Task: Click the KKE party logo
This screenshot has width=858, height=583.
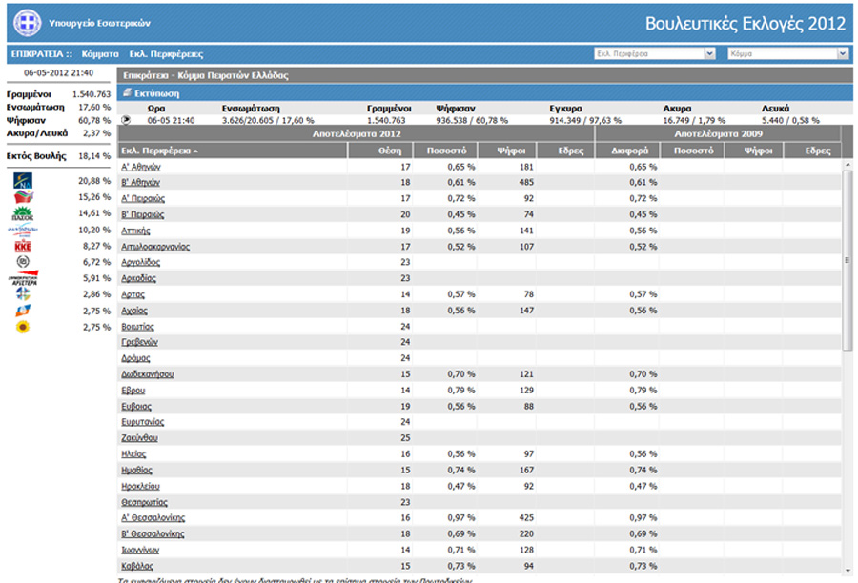Action: (x=23, y=246)
